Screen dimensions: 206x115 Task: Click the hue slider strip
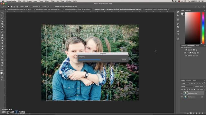coord(203,28)
